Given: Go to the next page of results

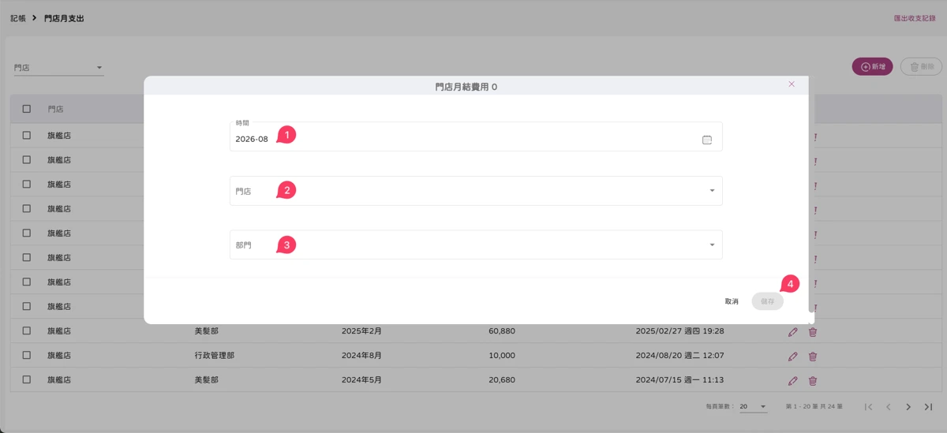Looking at the screenshot, I should 908,407.
